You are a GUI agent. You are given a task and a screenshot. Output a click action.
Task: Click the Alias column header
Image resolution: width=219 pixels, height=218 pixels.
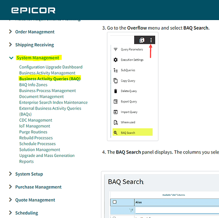coord(177,202)
